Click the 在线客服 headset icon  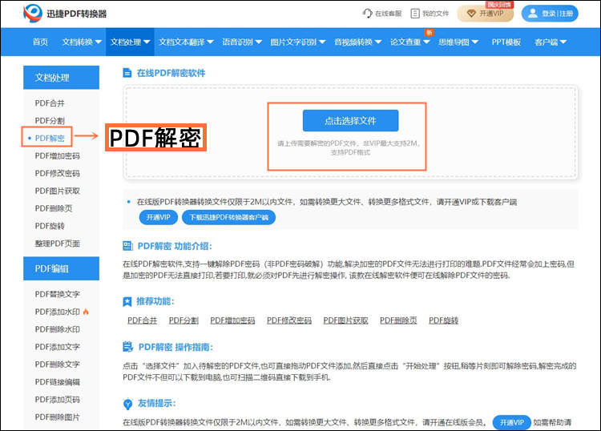[367, 14]
